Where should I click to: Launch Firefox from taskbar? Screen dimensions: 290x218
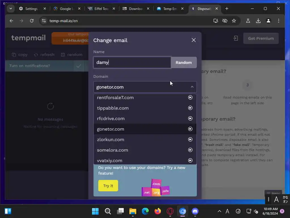click(x=157, y=211)
